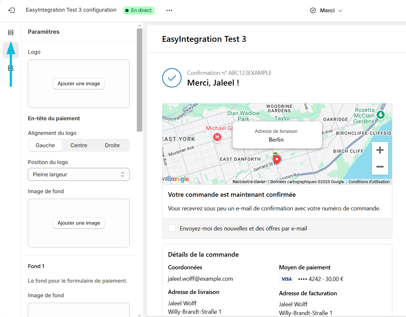Image resolution: width=406 pixels, height=317 pixels.
Task: Tick the email news and offers checkbox
Action: point(172,228)
